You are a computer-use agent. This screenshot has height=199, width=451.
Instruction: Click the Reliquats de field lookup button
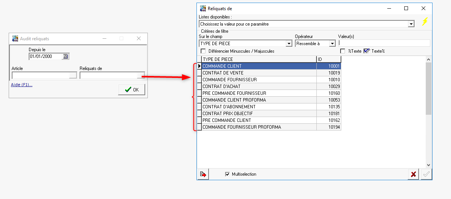click(141, 75)
